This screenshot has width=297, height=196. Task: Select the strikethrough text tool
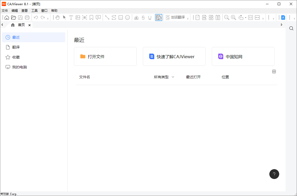point(143,17)
